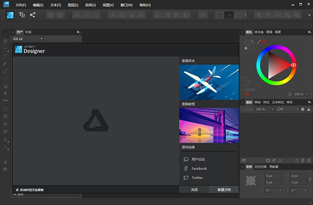The height and width of the screenshot is (205, 313).
Task: Select the Move tool arrow
Action: pos(5,33)
